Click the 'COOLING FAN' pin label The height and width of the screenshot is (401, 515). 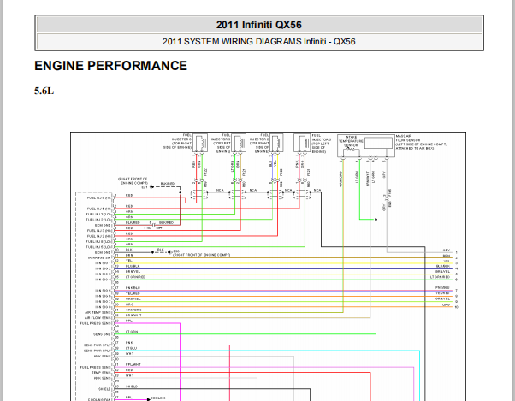tap(99, 398)
